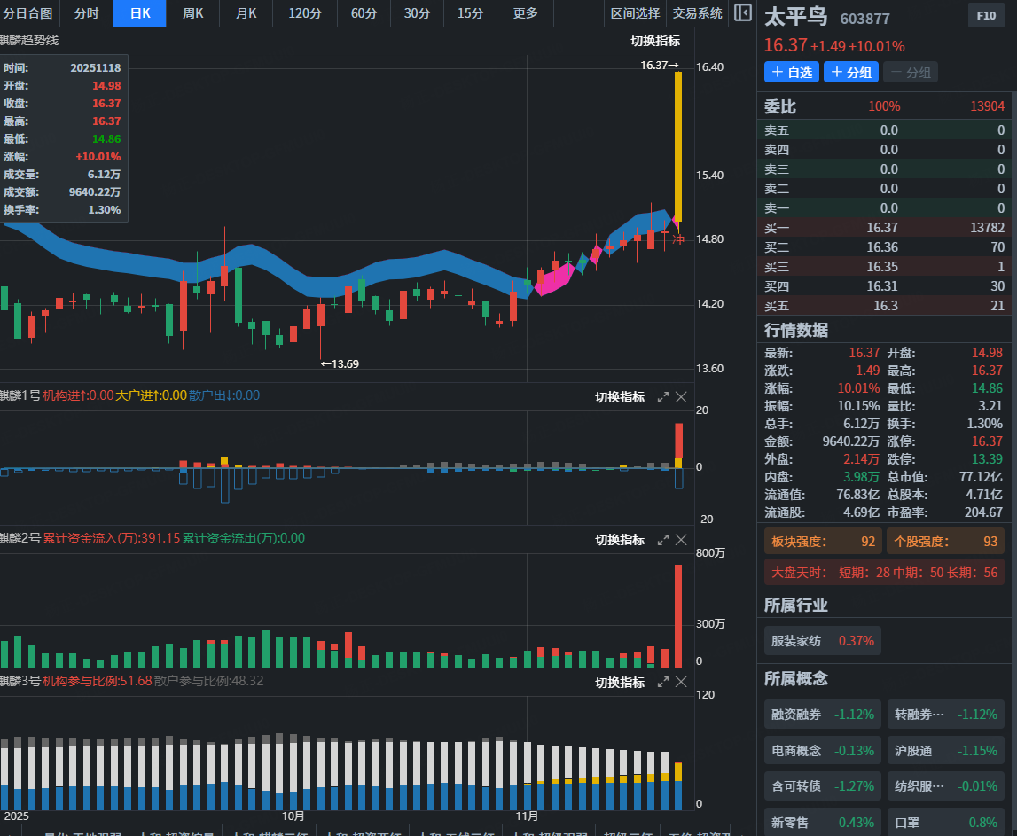Expand the 麒麟2号 indicator panel to fullscreen
This screenshot has height=836, width=1017.
(662, 540)
